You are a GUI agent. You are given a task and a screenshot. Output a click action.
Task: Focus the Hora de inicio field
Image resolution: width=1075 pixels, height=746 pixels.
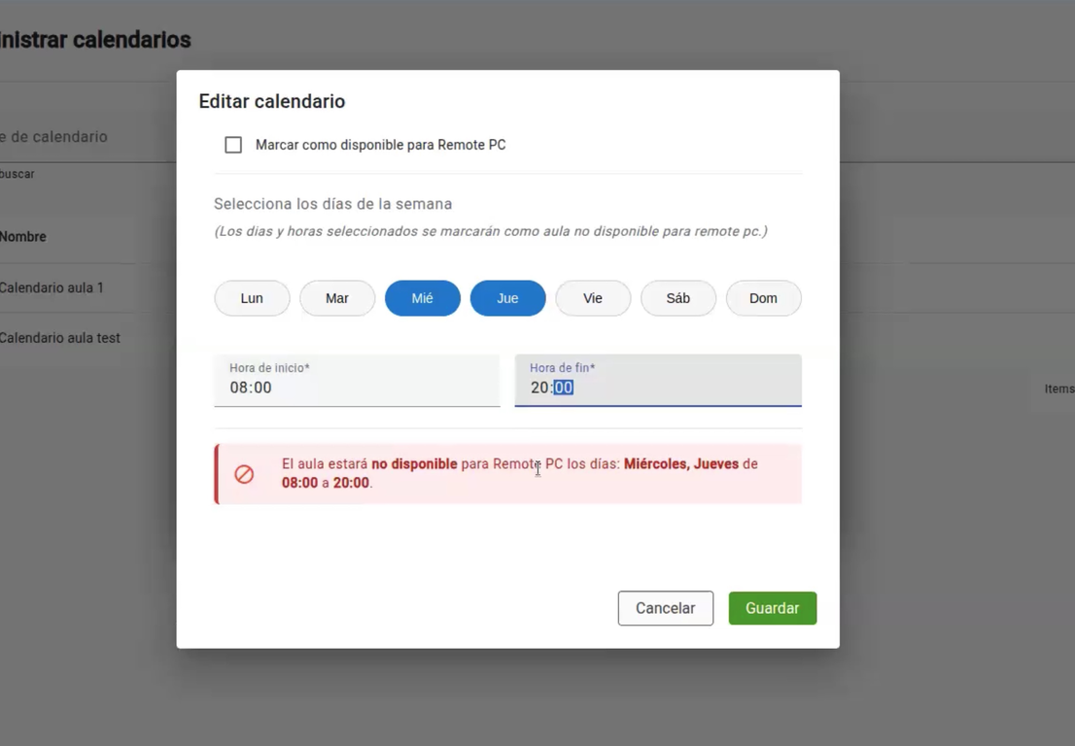click(x=357, y=380)
